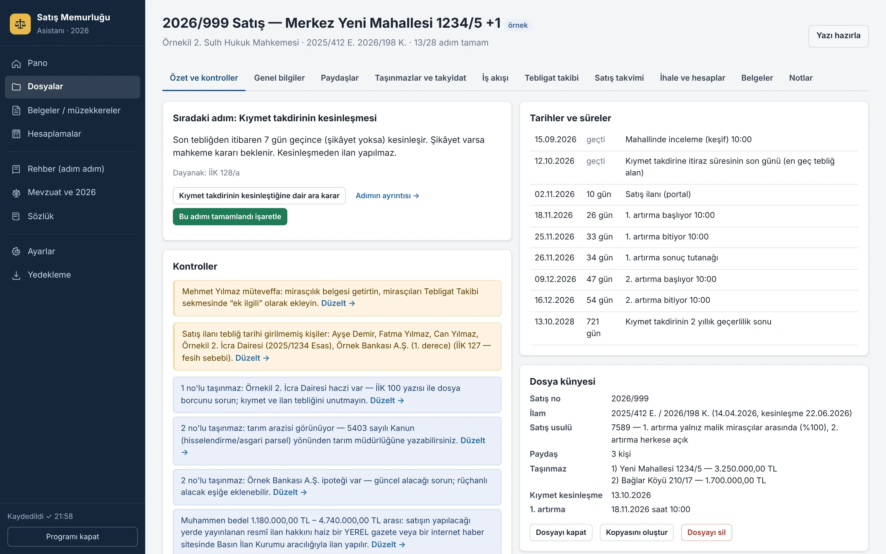Click the home icon next to Pano
This screenshot has width=886, height=554.
(16, 63)
